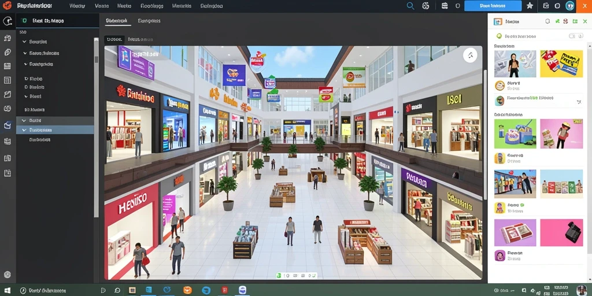Open the pink thumbnail with the hat character
This screenshot has width=592, height=296.
[561, 134]
